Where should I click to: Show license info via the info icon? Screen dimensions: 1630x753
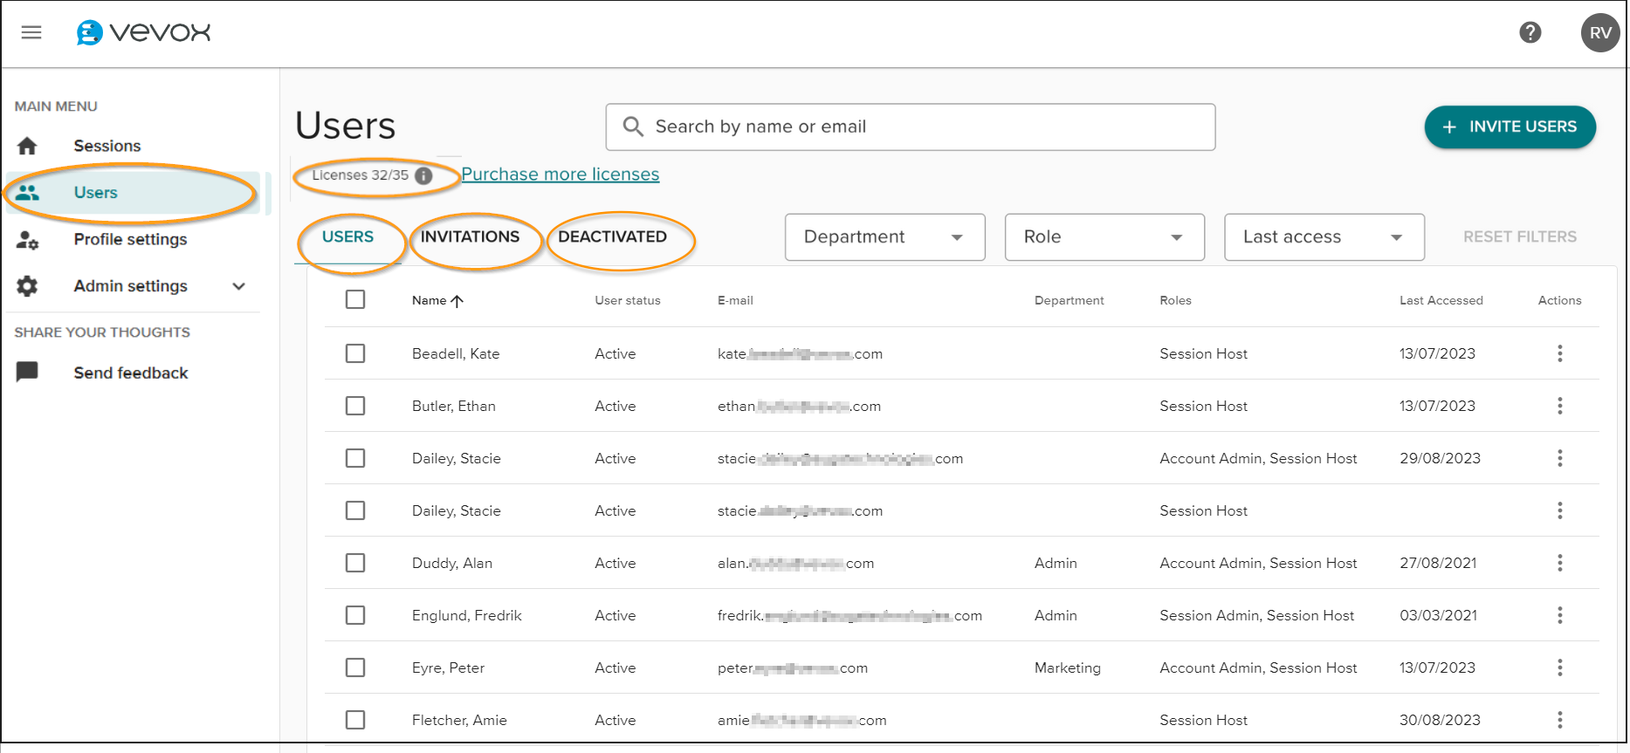point(423,175)
